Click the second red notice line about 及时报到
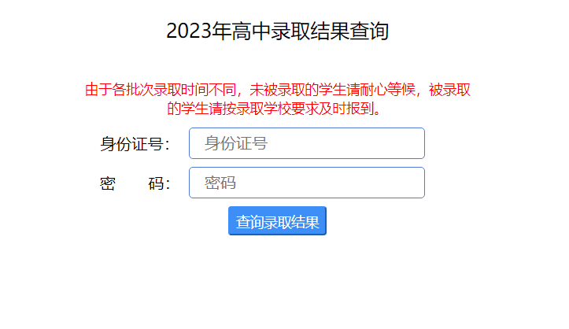This screenshot has height=329, width=569. tap(277, 109)
